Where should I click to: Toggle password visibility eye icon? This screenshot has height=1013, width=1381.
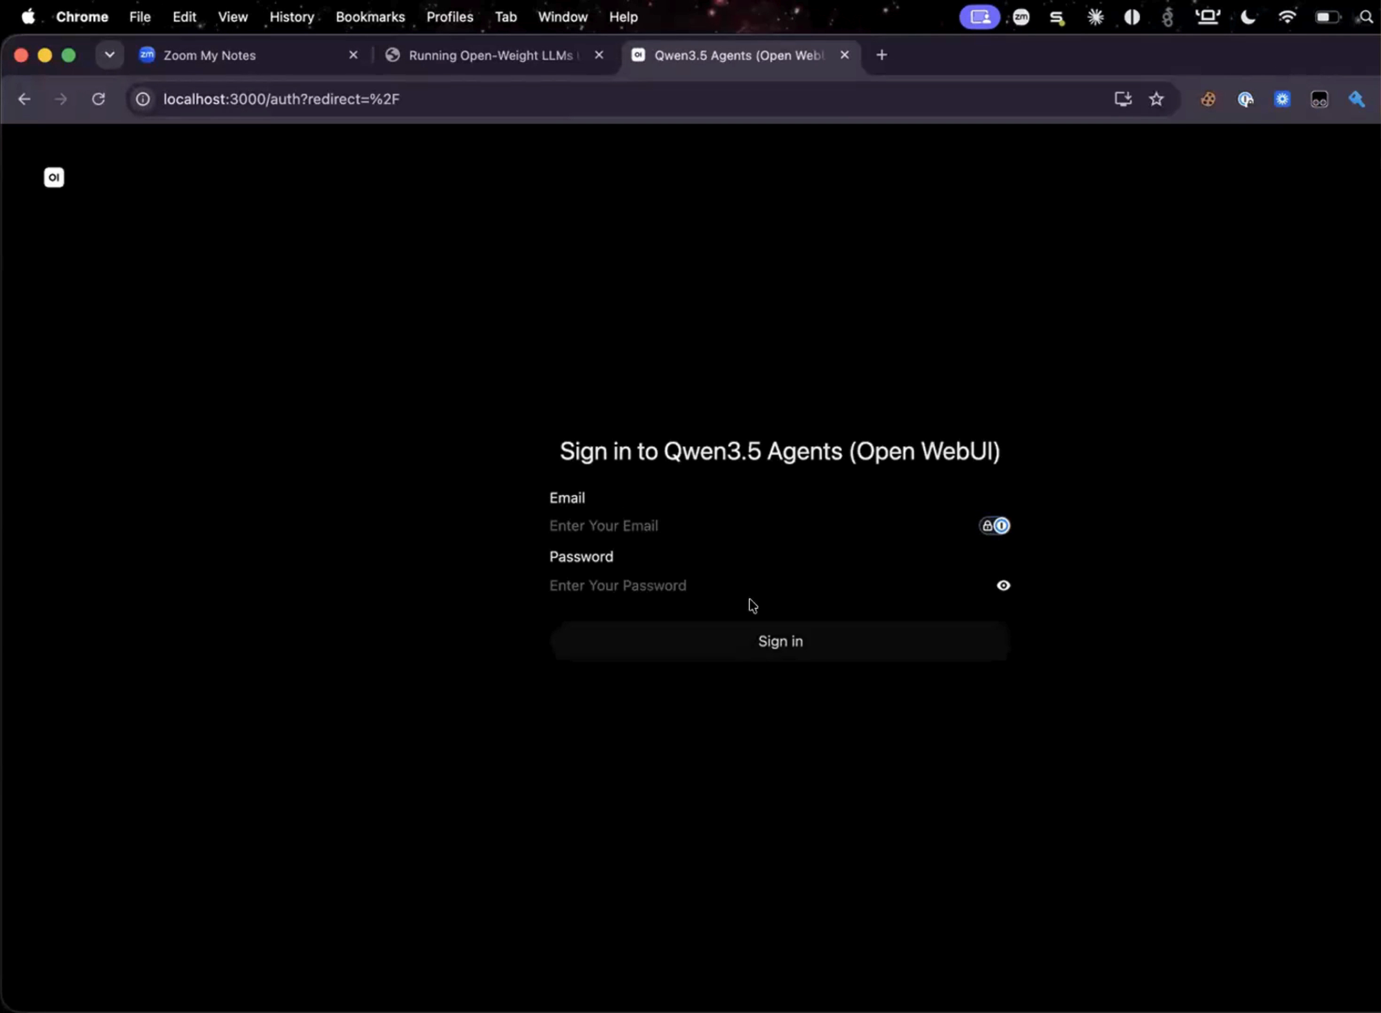(x=1003, y=586)
